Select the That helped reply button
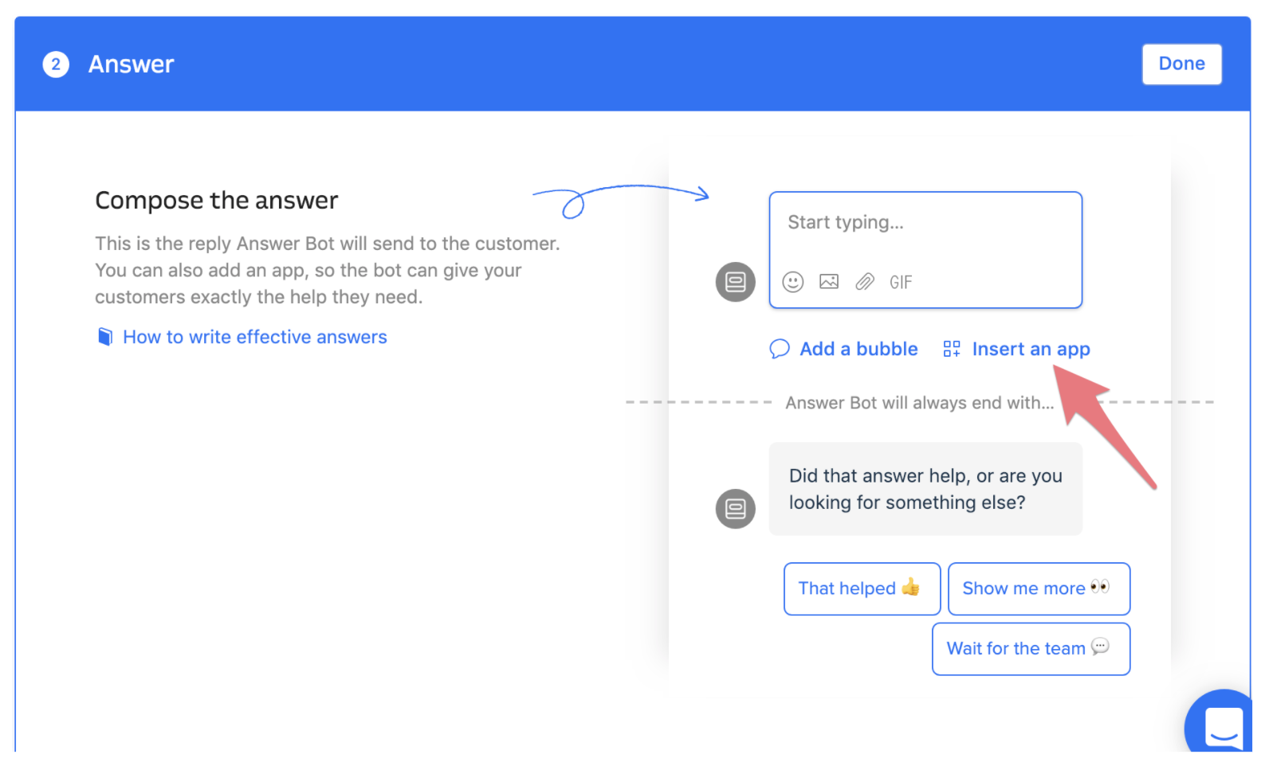 [862, 588]
